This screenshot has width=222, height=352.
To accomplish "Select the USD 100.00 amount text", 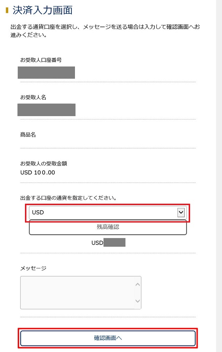I will click(37, 173).
